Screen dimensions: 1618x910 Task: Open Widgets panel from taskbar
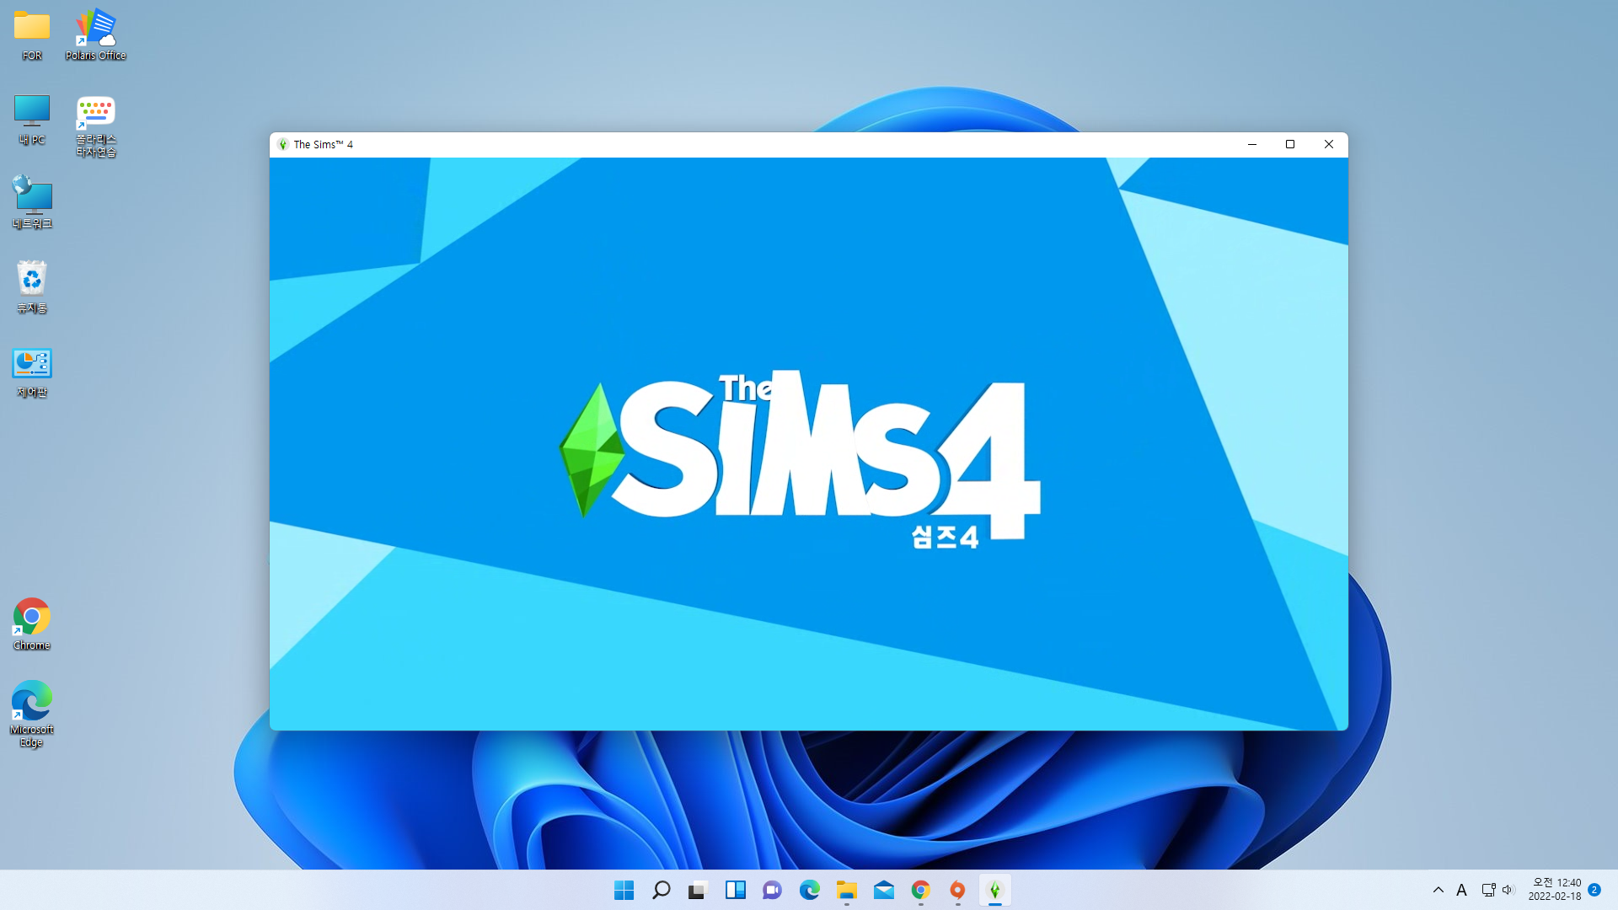pyautogui.click(x=735, y=890)
